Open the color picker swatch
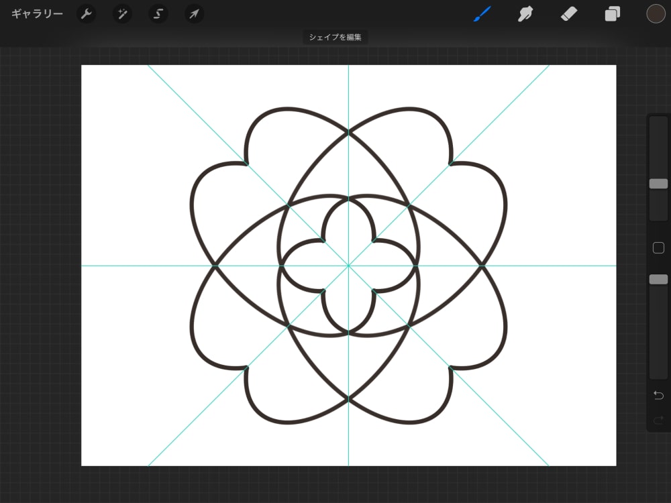The height and width of the screenshot is (503, 671). [x=656, y=13]
